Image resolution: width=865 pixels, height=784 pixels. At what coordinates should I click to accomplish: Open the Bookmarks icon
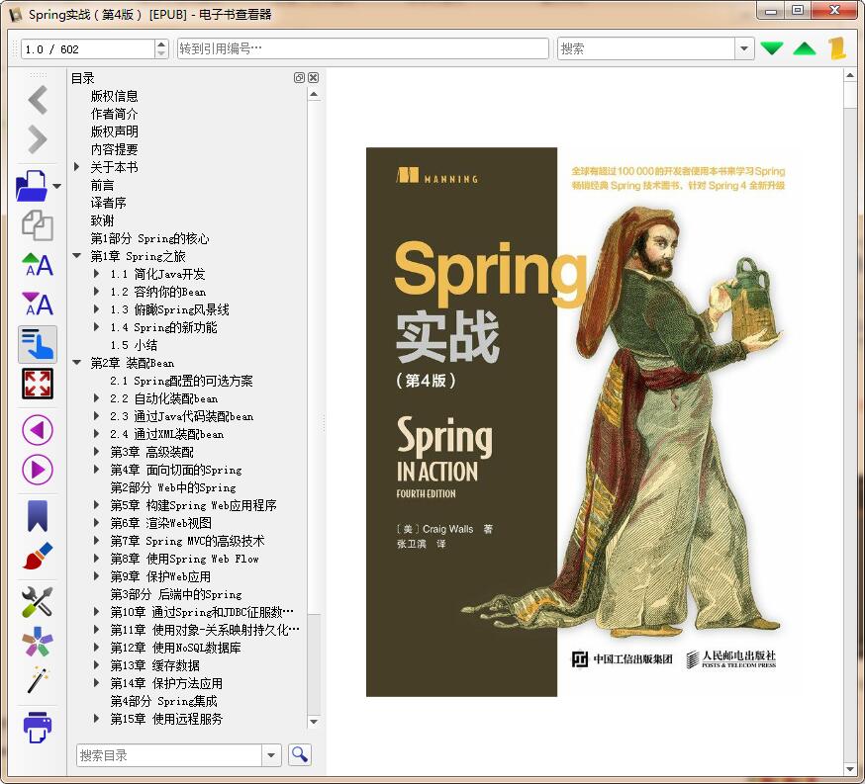38,516
